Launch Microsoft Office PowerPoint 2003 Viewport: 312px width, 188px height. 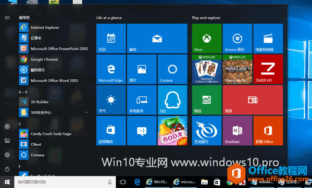click(x=54, y=48)
